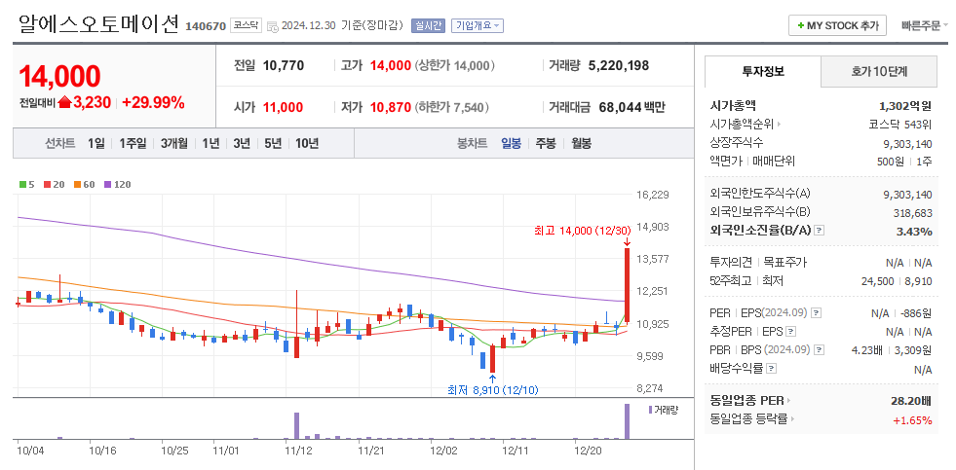Open the help icon next to 배당수익률
956x470 pixels.
click(771, 369)
